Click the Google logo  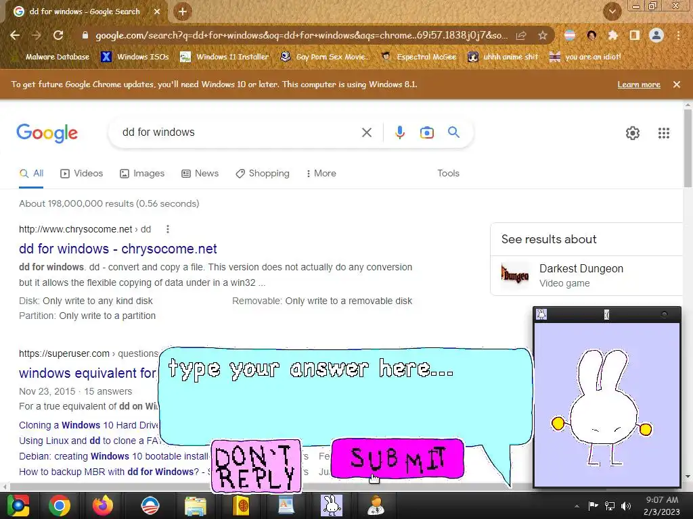click(47, 133)
